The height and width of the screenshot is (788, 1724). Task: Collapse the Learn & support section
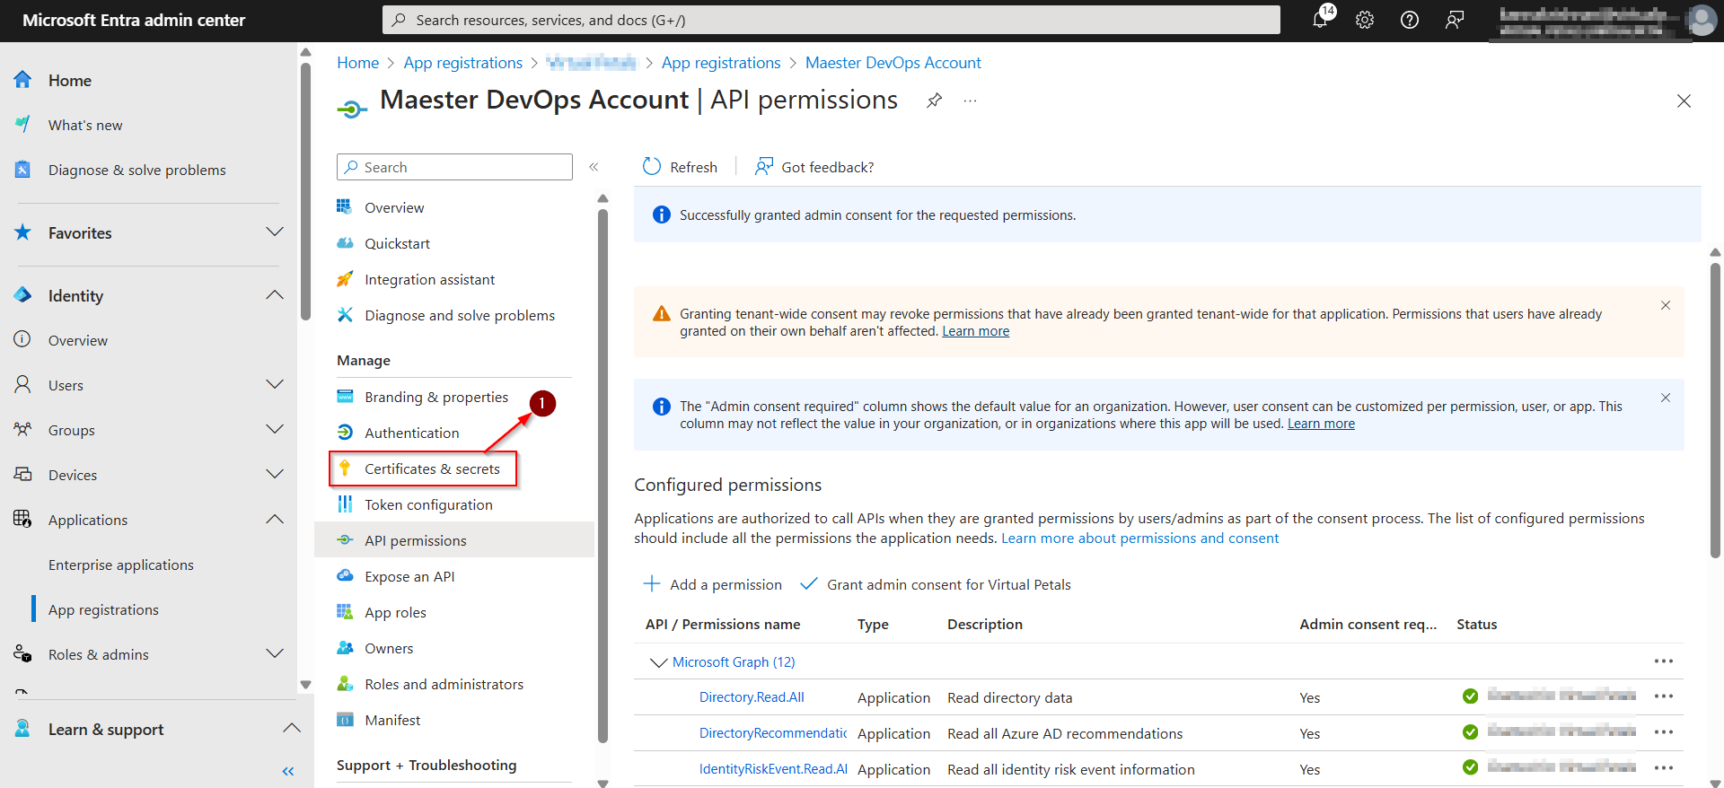[291, 728]
